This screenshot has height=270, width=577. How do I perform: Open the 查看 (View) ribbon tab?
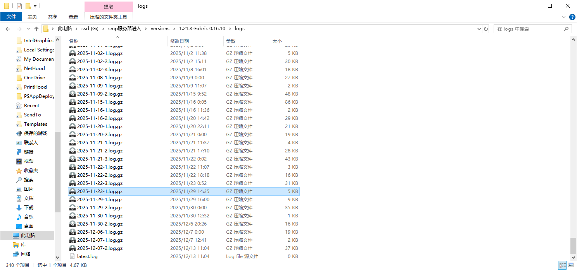click(73, 17)
